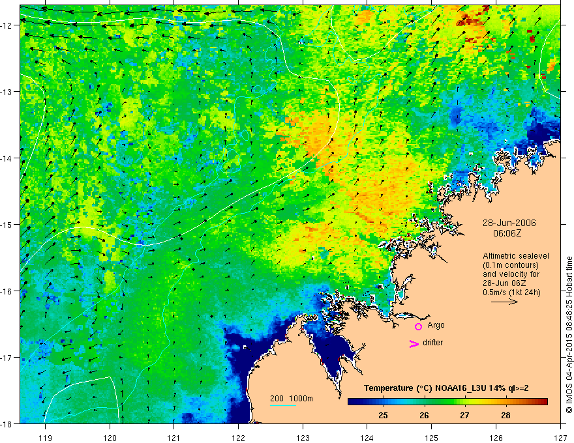Click the longitude label 120

(x=110, y=438)
